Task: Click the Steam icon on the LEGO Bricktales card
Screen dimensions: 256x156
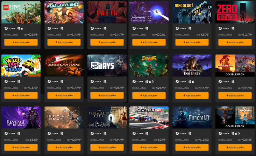Action: coord(6,28)
